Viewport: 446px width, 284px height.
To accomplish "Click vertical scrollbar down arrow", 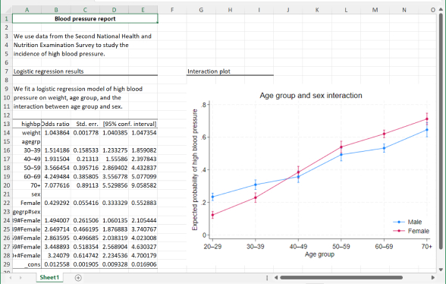I will [x=441, y=270].
